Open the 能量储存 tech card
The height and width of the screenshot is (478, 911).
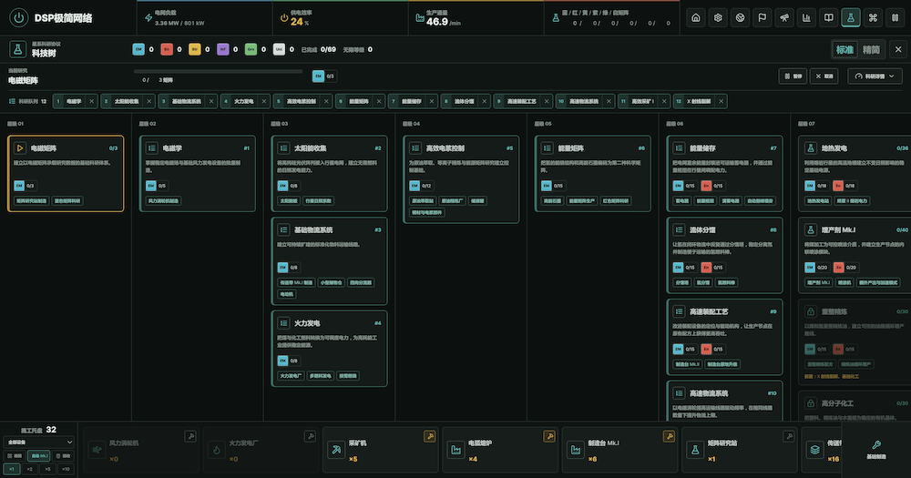click(724, 174)
